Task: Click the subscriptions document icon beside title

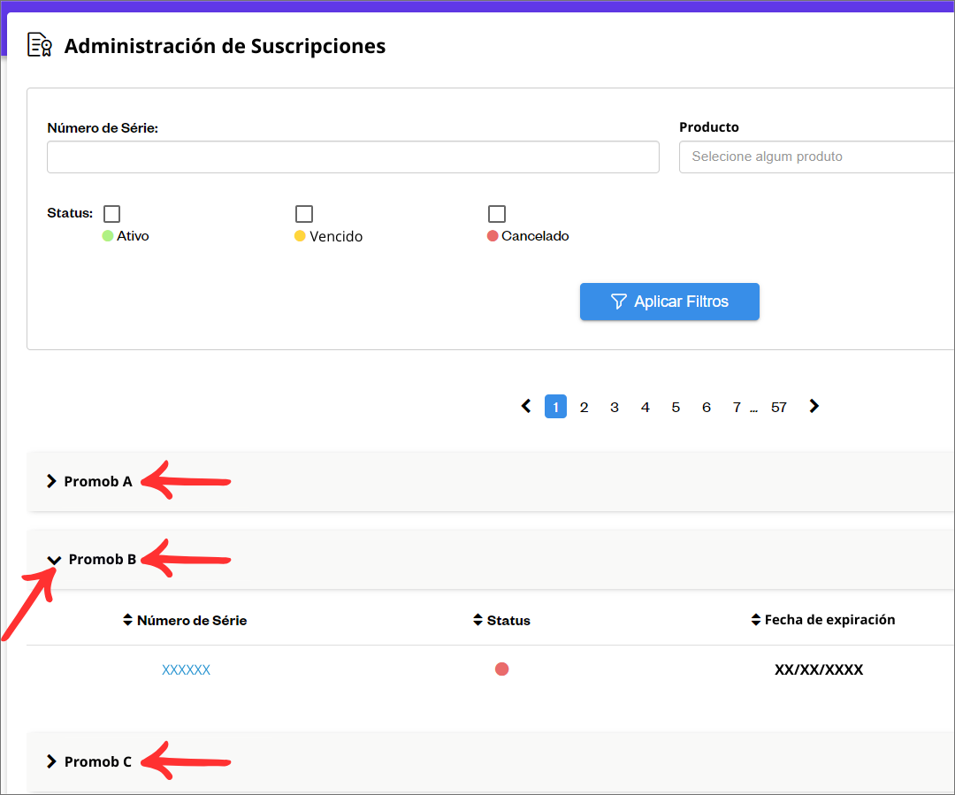Action: [x=40, y=44]
